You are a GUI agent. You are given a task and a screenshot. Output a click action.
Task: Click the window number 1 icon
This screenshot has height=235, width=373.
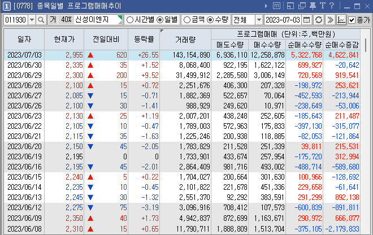click(6, 6)
